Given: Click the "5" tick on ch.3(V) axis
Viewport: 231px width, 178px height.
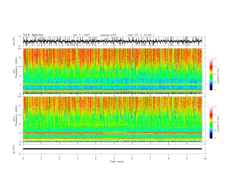Looking at the screenshot, I should pos(20,145).
